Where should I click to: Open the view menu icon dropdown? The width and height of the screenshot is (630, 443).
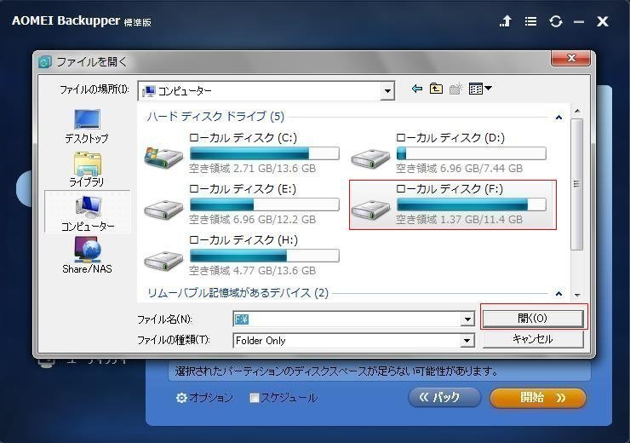[x=480, y=89]
